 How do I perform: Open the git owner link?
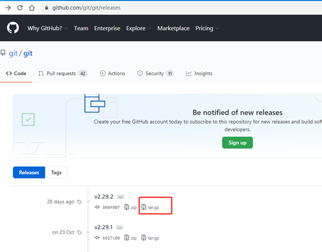coord(13,53)
